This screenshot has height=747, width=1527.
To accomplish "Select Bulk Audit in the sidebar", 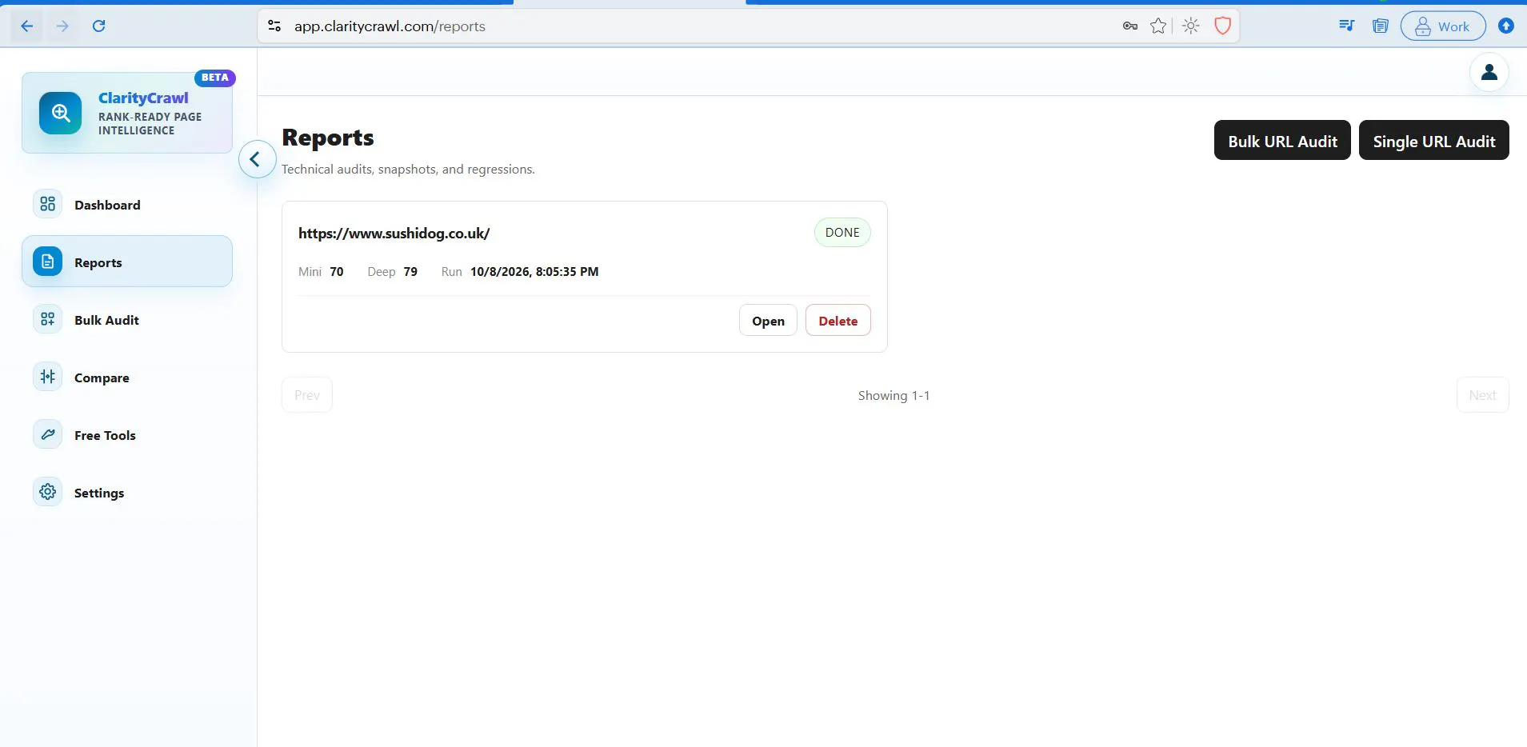I will pos(127,320).
